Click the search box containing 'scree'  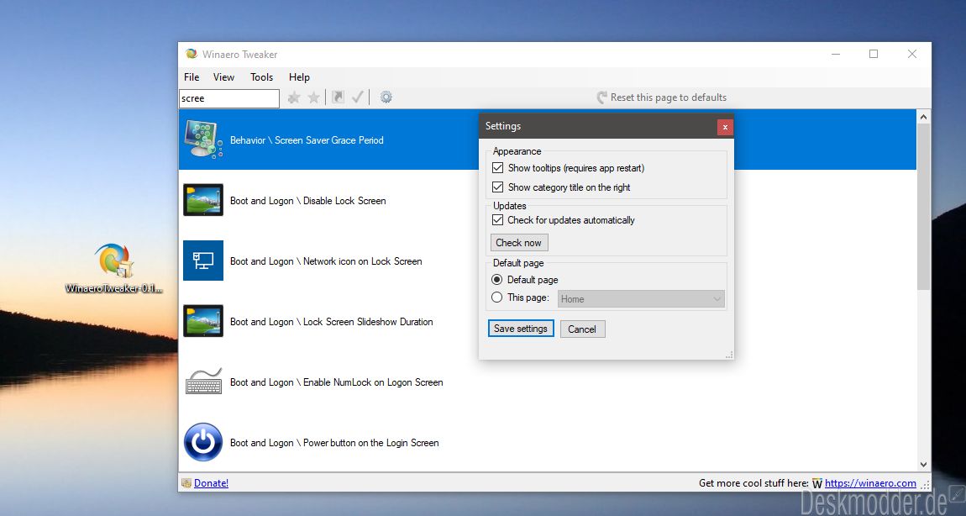click(x=229, y=98)
